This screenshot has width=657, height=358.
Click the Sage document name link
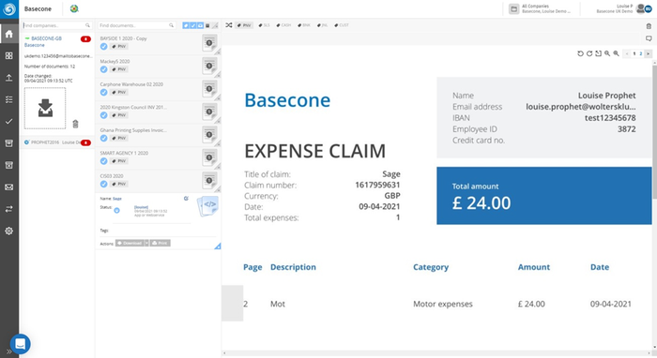117,199
